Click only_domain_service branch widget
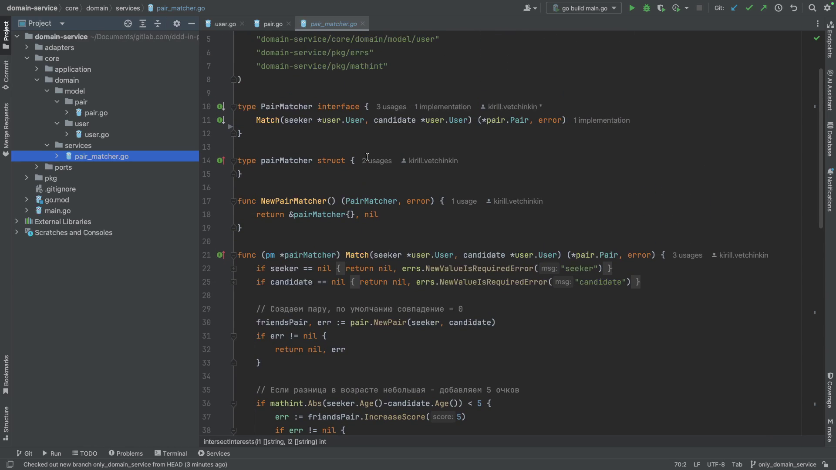Image resolution: width=836 pixels, height=470 pixels. tap(783, 464)
